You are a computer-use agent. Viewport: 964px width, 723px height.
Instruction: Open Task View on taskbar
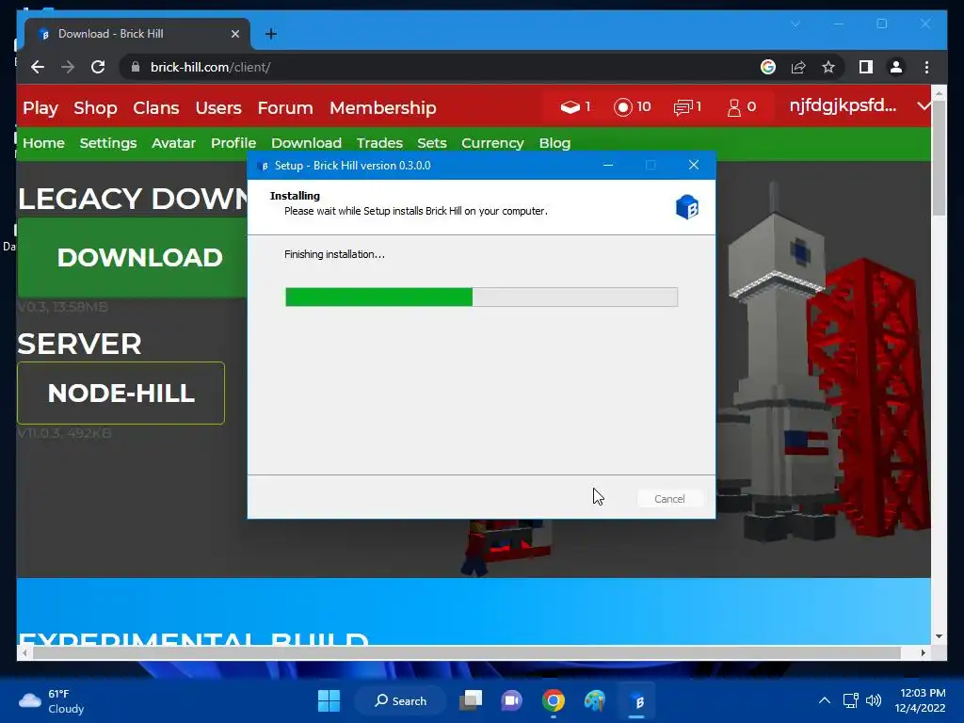[471, 700]
